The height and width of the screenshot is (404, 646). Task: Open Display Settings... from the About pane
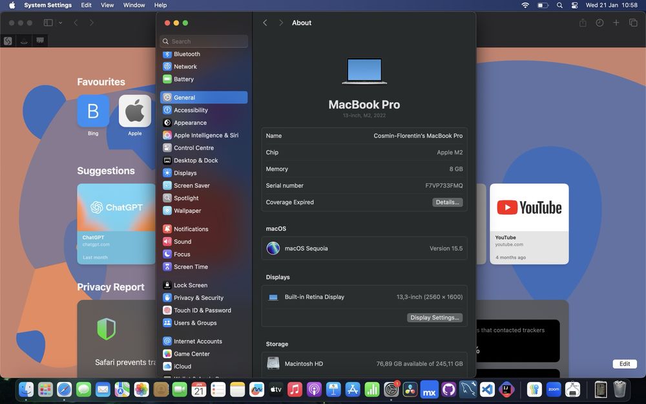click(435, 317)
